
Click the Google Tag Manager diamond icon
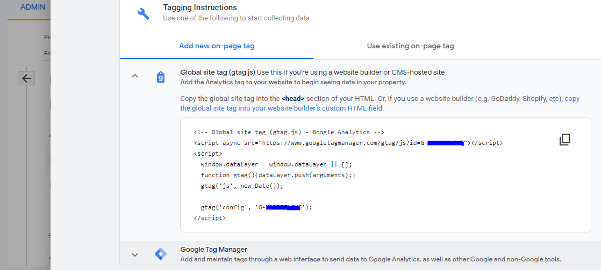click(161, 254)
